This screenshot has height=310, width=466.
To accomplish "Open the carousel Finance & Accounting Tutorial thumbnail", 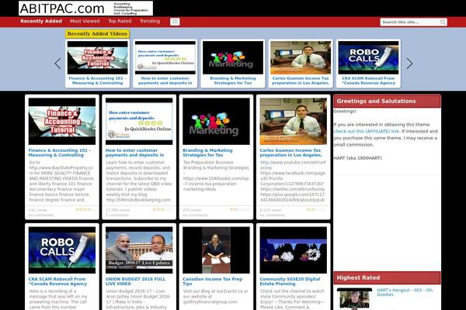I will click(98, 57).
